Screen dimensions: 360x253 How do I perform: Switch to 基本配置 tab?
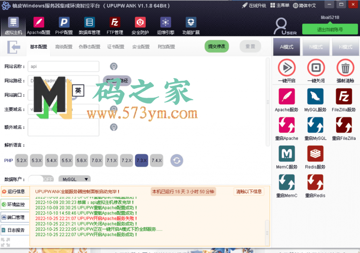pyautogui.click(x=39, y=47)
